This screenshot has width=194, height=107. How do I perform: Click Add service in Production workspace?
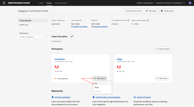(100, 78)
